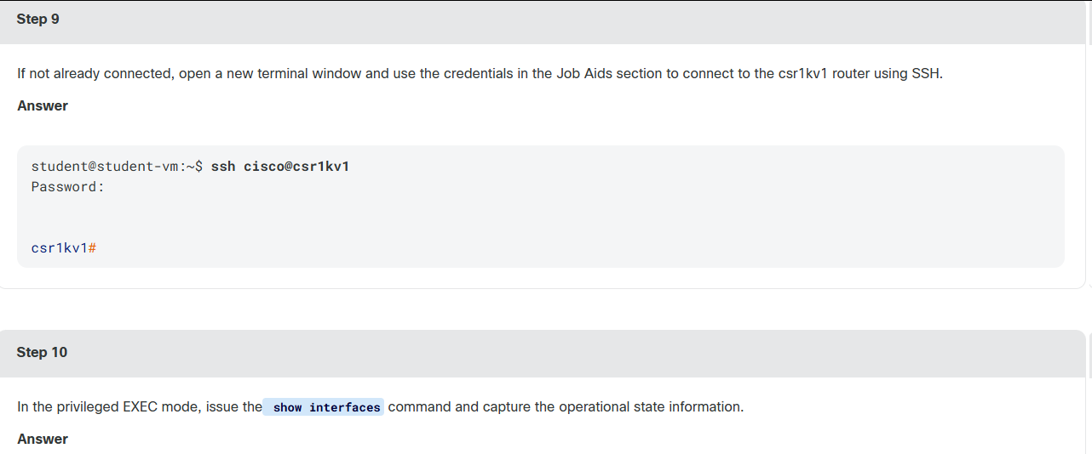
Task: Click the Password: line in the terminal
Action: 68,186
